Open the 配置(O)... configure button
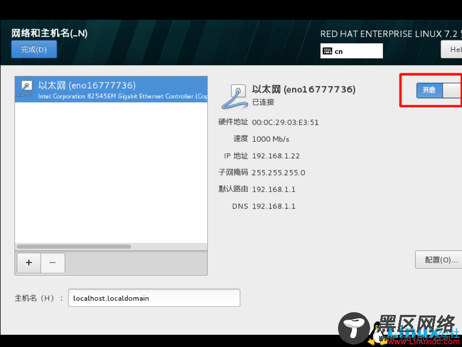Viewport: 462px width, 347px height. (438, 260)
